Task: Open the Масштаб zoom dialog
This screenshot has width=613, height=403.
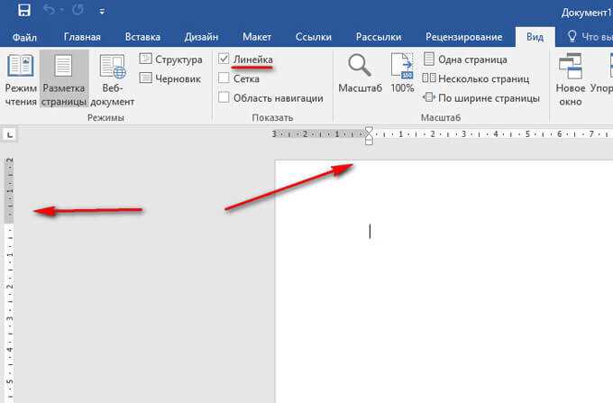Action: (x=360, y=74)
